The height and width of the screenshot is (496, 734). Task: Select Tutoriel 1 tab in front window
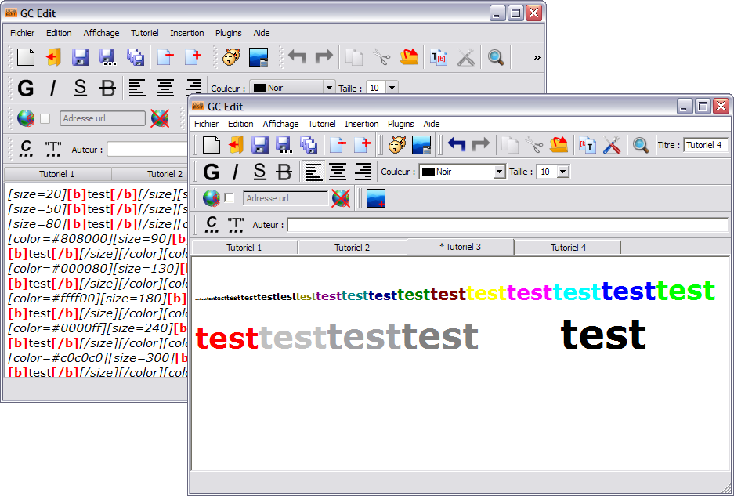(x=244, y=248)
